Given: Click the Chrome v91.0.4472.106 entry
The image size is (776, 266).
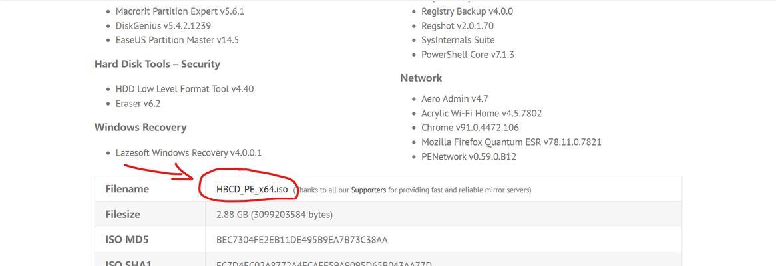Looking at the screenshot, I should 470,128.
